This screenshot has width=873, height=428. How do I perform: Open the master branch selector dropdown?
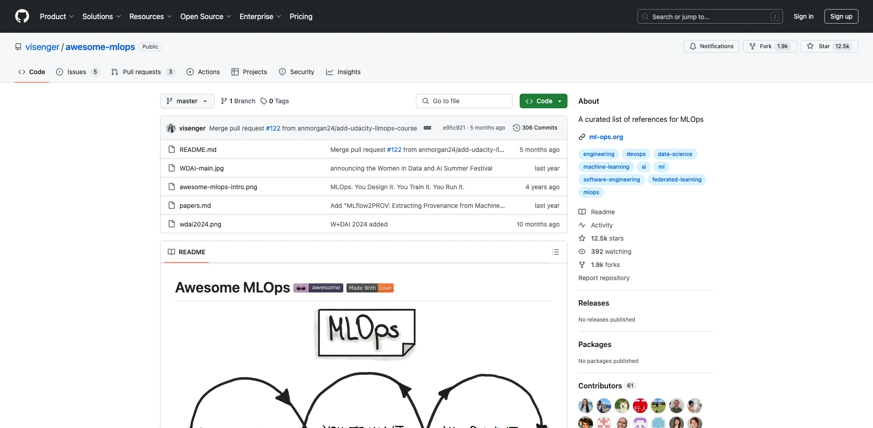tap(187, 101)
